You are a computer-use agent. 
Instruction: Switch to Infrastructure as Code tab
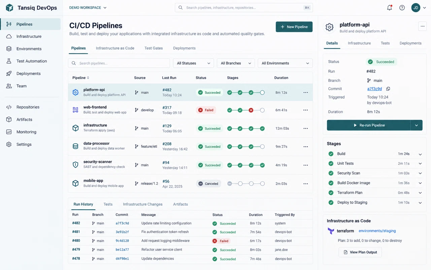click(x=115, y=48)
